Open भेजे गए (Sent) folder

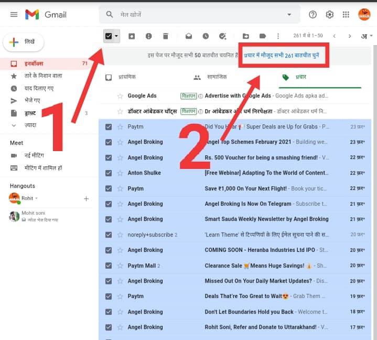click(x=32, y=100)
